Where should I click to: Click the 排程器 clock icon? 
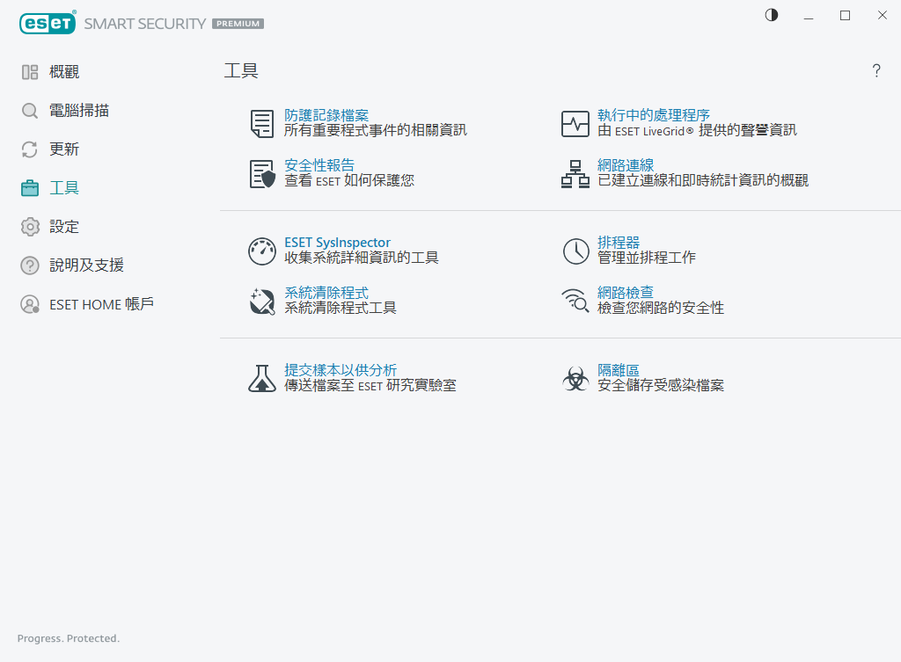(575, 251)
